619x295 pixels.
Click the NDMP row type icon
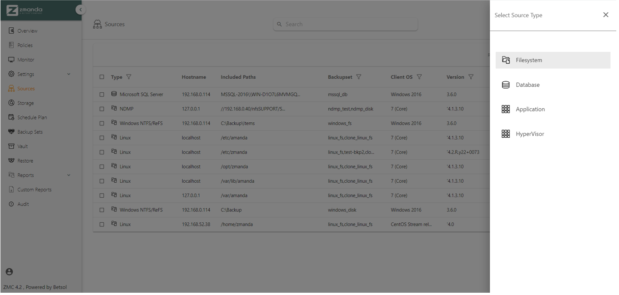pyautogui.click(x=114, y=109)
